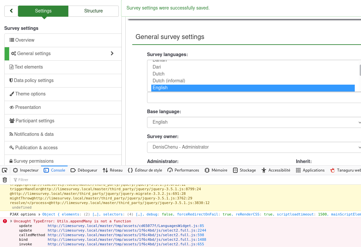Click the Overview list icon

(x=12, y=40)
